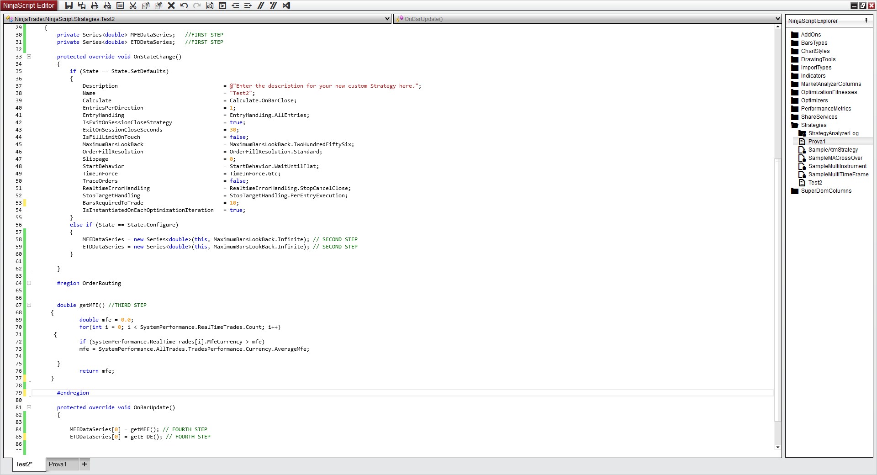This screenshot has width=877, height=475.
Task: Select the SampleMACrossOver file
Action: [x=835, y=158]
